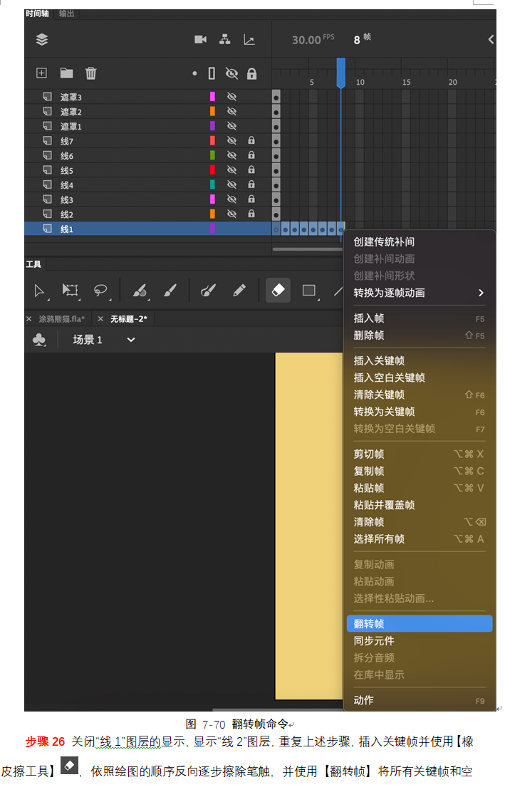This screenshot has width=505, height=797.
Task: Choose 转换为关键帧 menu item
Action: tap(420, 412)
